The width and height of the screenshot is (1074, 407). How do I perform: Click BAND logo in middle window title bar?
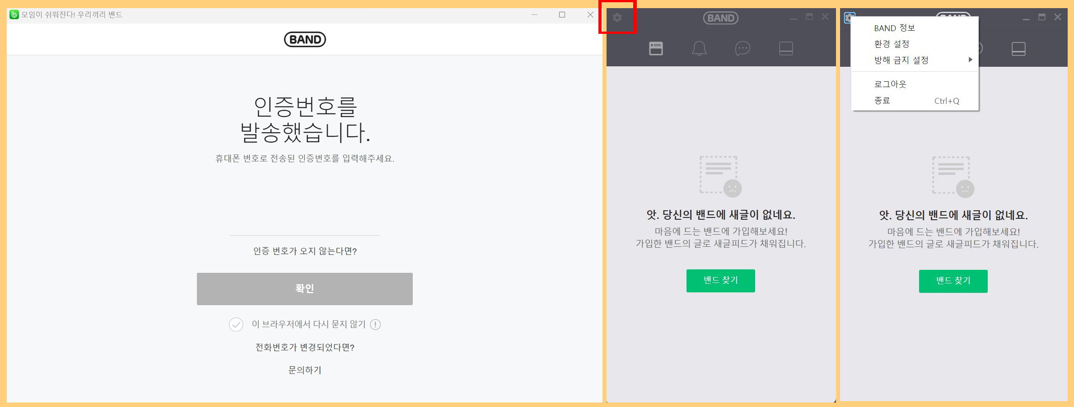click(720, 18)
